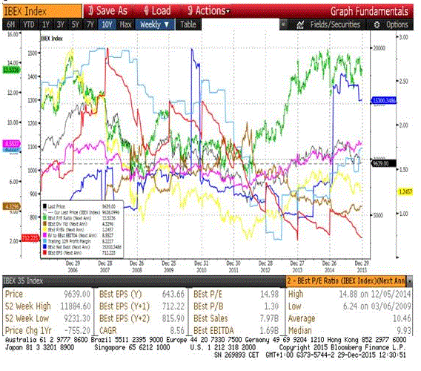Click the Dec 31 2010 date axis label

[201, 266]
